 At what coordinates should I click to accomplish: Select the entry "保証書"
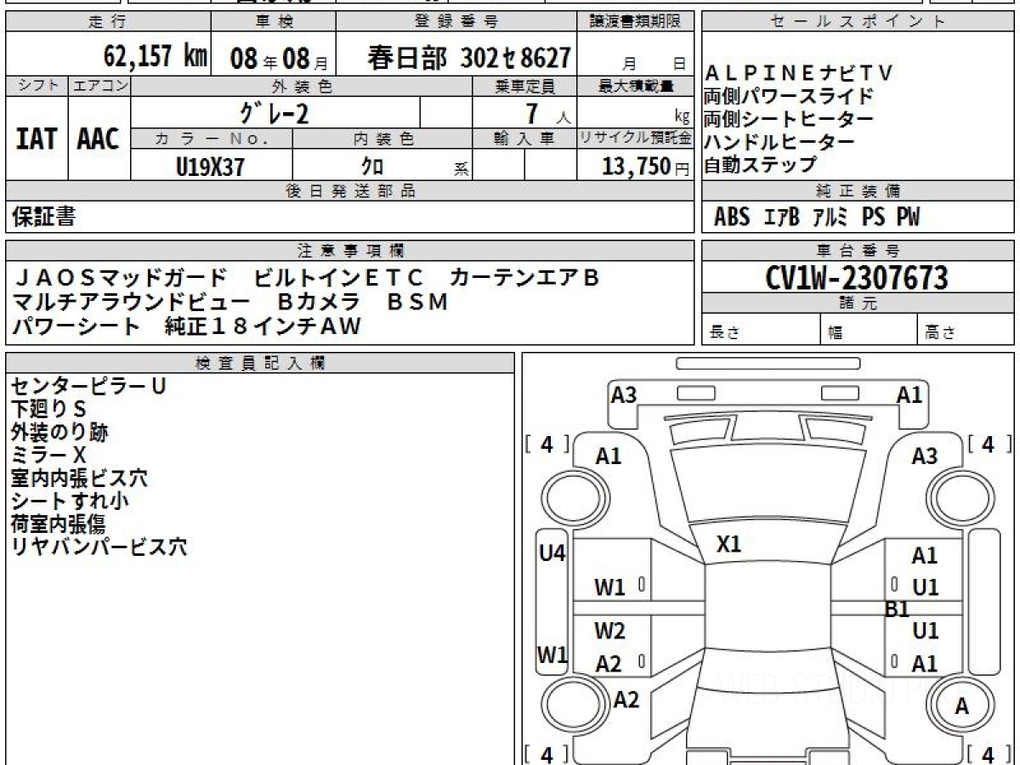43,217
